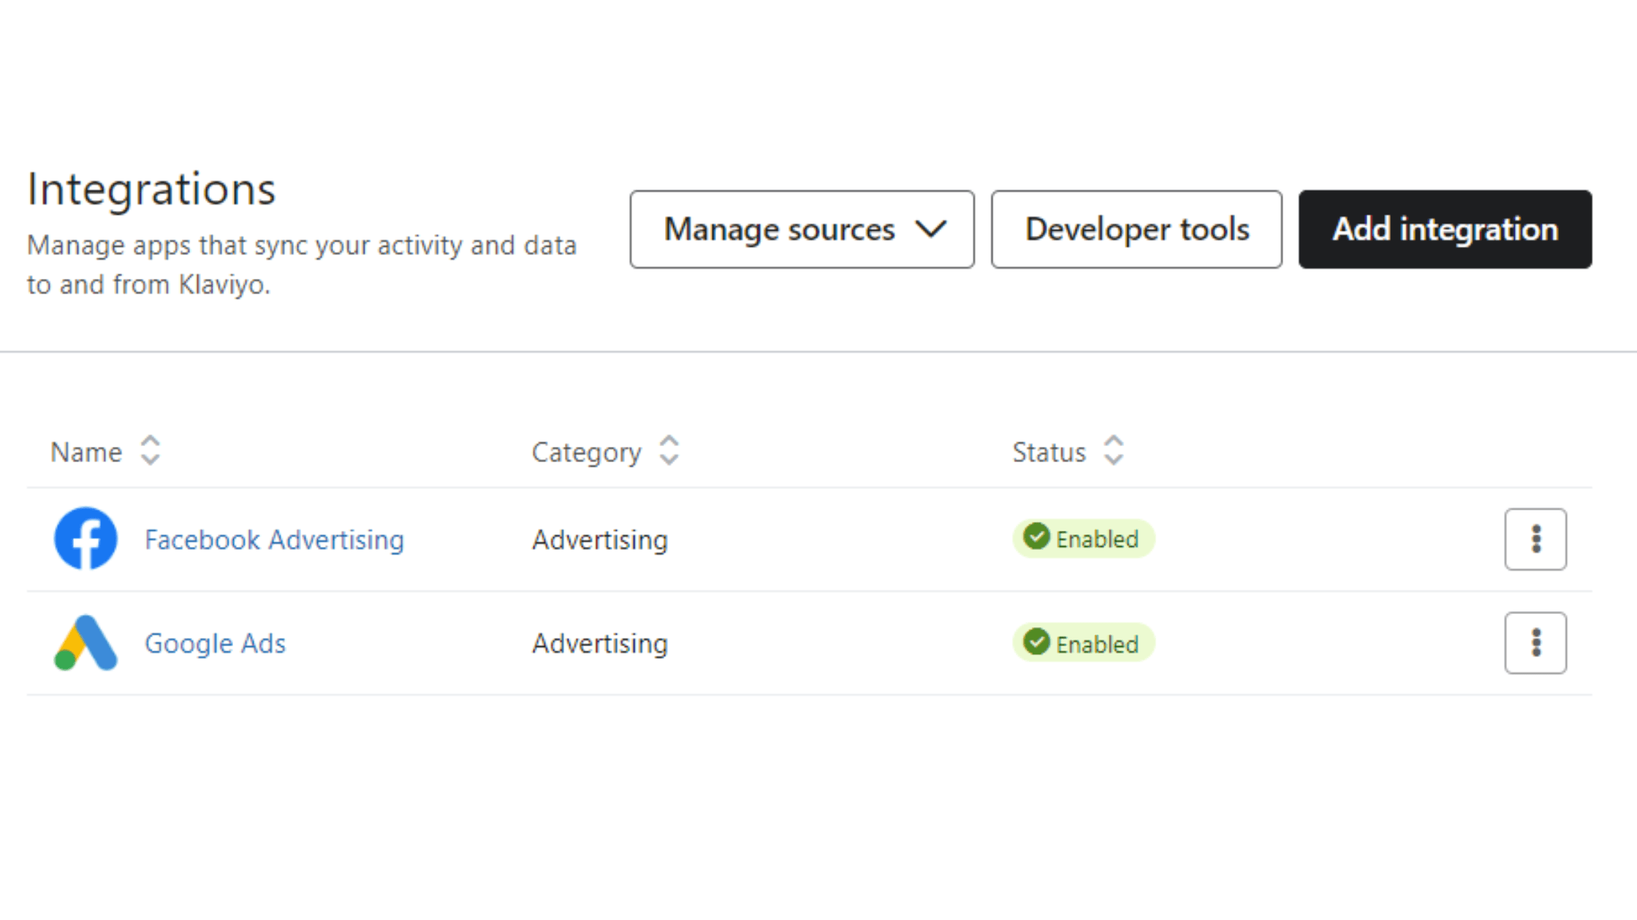Click the Google Ads logo icon
Image resolution: width=1637 pixels, height=920 pixels.
click(86, 643)
